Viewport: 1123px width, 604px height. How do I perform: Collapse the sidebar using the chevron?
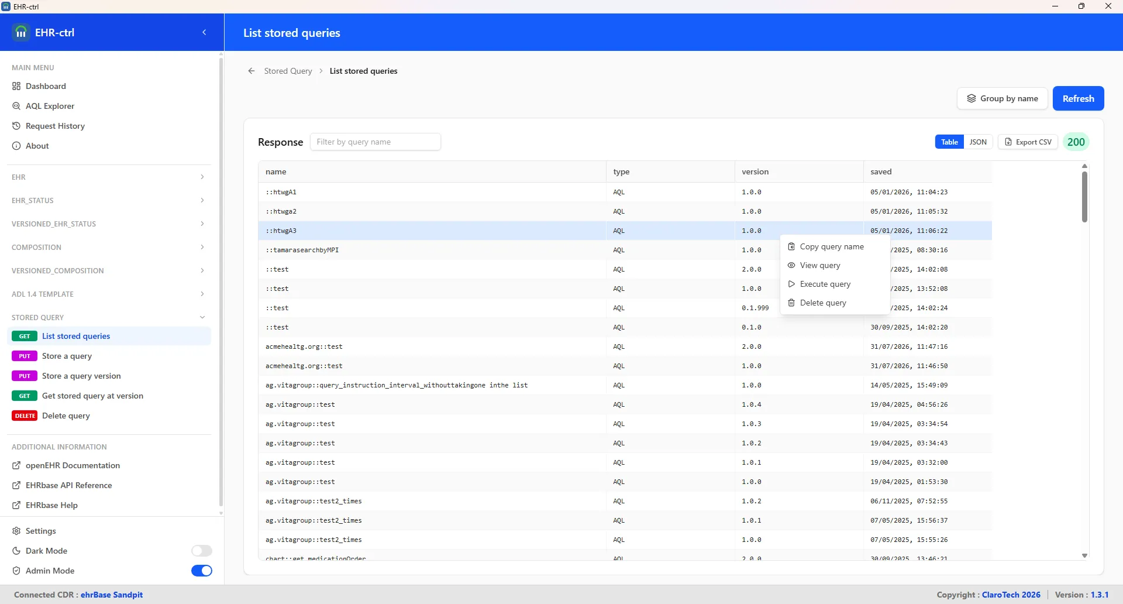pos(204,32)
